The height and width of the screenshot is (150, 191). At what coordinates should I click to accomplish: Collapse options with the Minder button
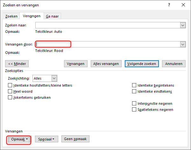17,64
